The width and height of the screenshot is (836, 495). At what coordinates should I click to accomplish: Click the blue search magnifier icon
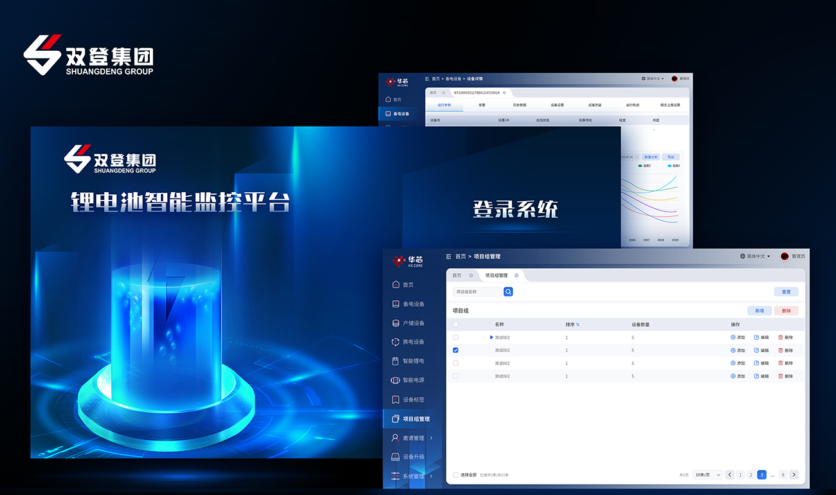508,292
